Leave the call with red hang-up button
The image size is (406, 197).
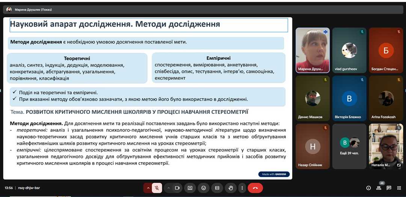255,188
